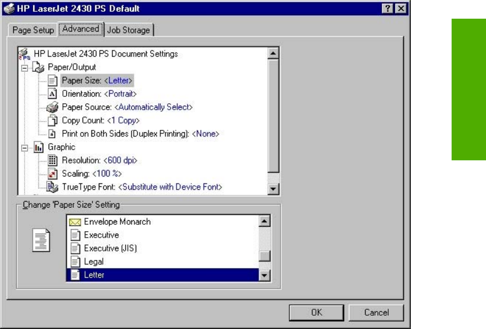Click the Legal page icon
486x329 pixels.
point(75,262)
